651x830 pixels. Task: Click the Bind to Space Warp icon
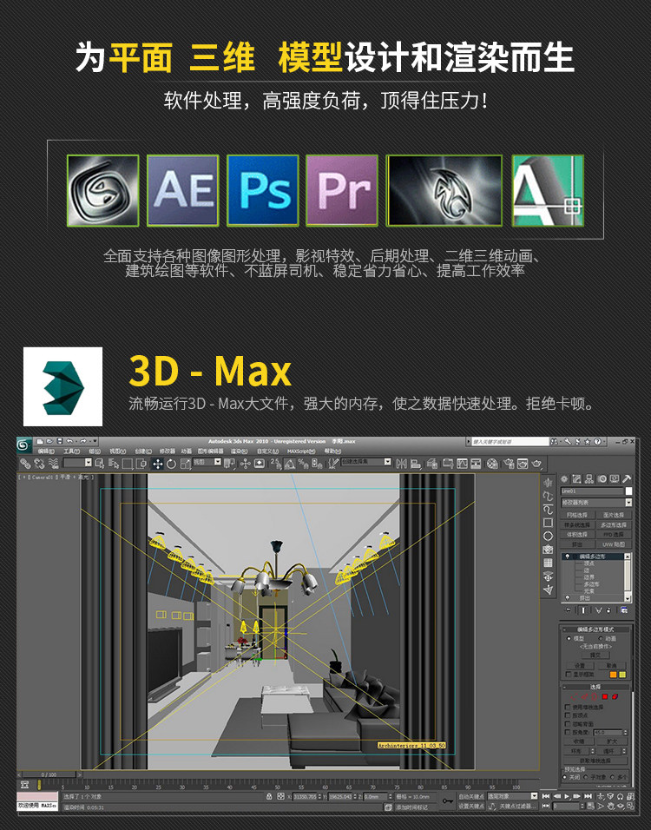[x=53, y=464]
